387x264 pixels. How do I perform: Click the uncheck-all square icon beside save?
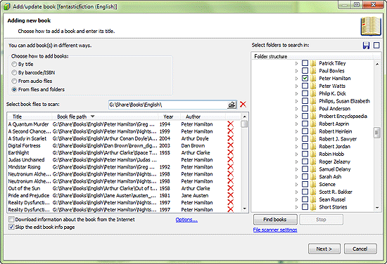376,46
